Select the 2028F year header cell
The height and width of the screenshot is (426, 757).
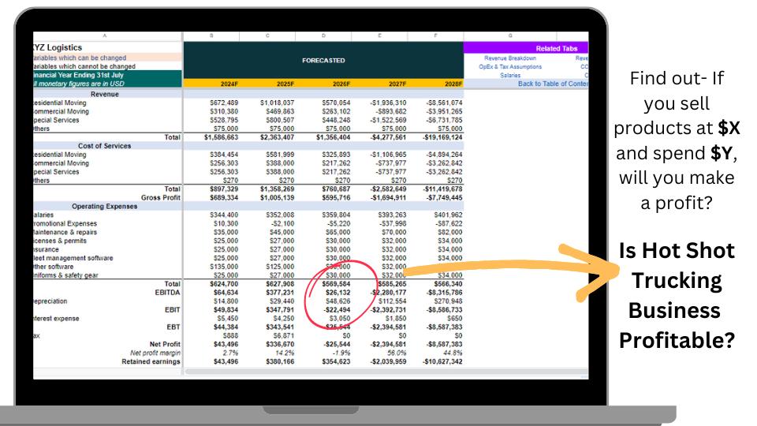[x=435, y=84]
